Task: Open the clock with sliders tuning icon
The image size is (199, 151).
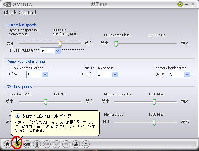Action: 27,144
